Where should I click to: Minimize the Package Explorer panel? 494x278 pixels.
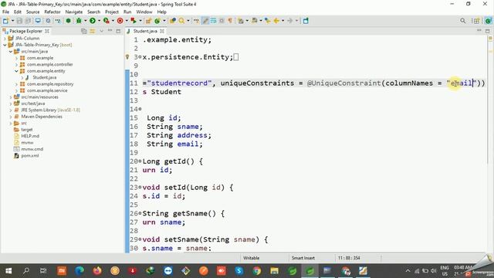pos(110,31)
